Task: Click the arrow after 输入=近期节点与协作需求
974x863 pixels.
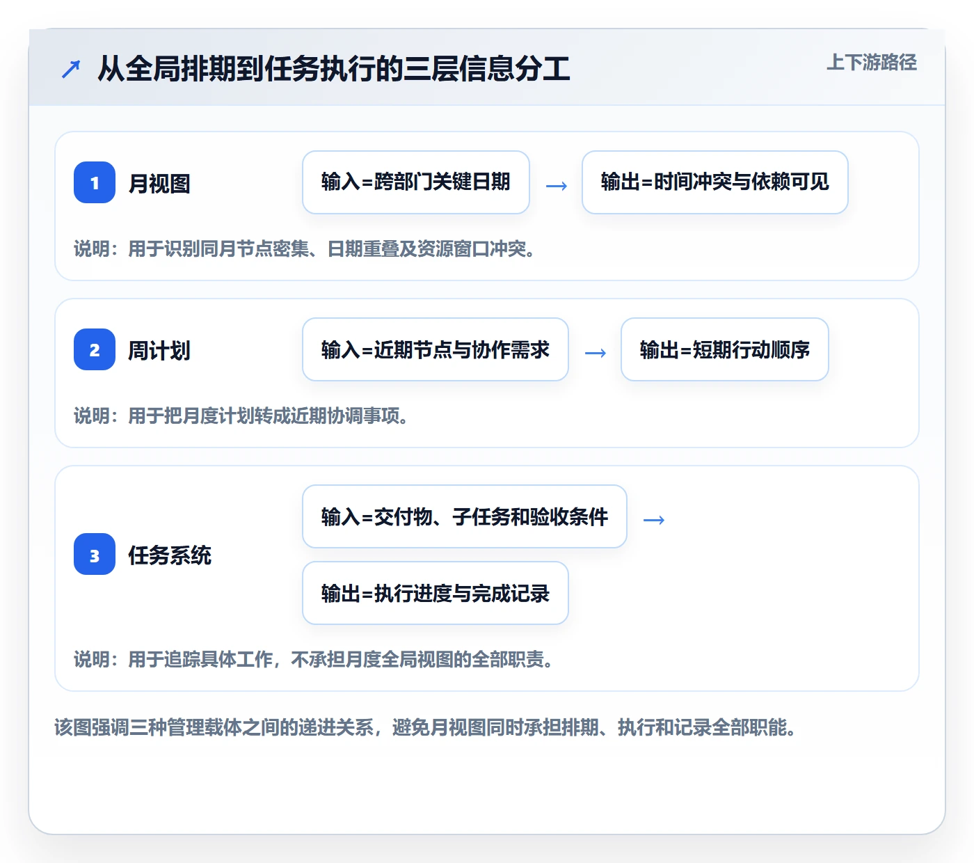Action: pyautogui.click(x=596, y=353)
